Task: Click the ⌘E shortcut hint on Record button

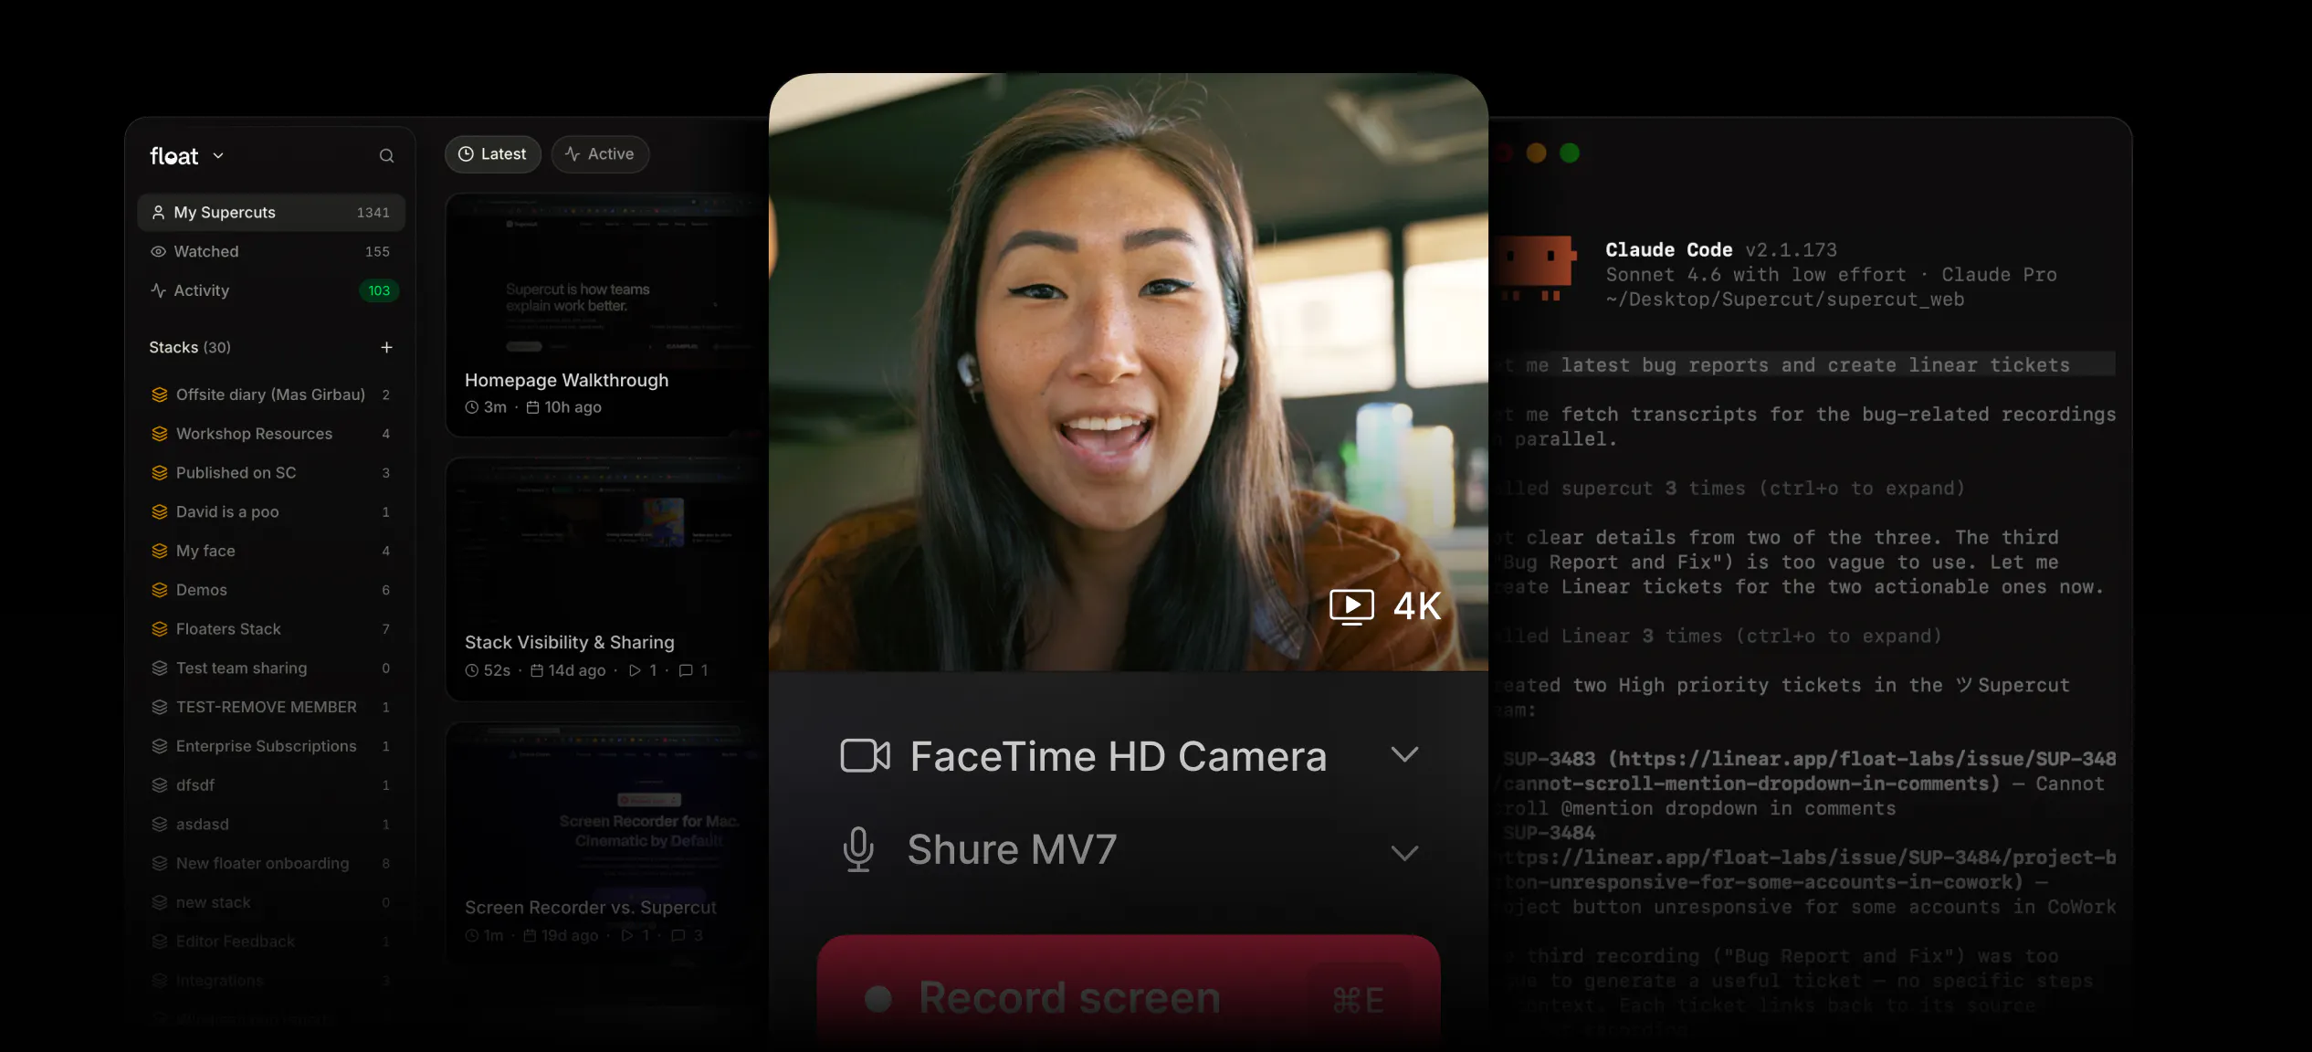Action: pos(1358,1001)
